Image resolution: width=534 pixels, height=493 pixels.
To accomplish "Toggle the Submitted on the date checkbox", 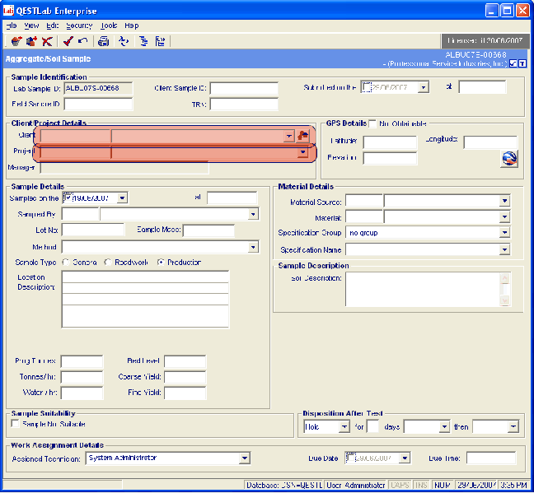I will [x=367, y=87].
